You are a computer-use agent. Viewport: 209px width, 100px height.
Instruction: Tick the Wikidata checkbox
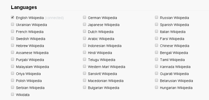point(12,94)
